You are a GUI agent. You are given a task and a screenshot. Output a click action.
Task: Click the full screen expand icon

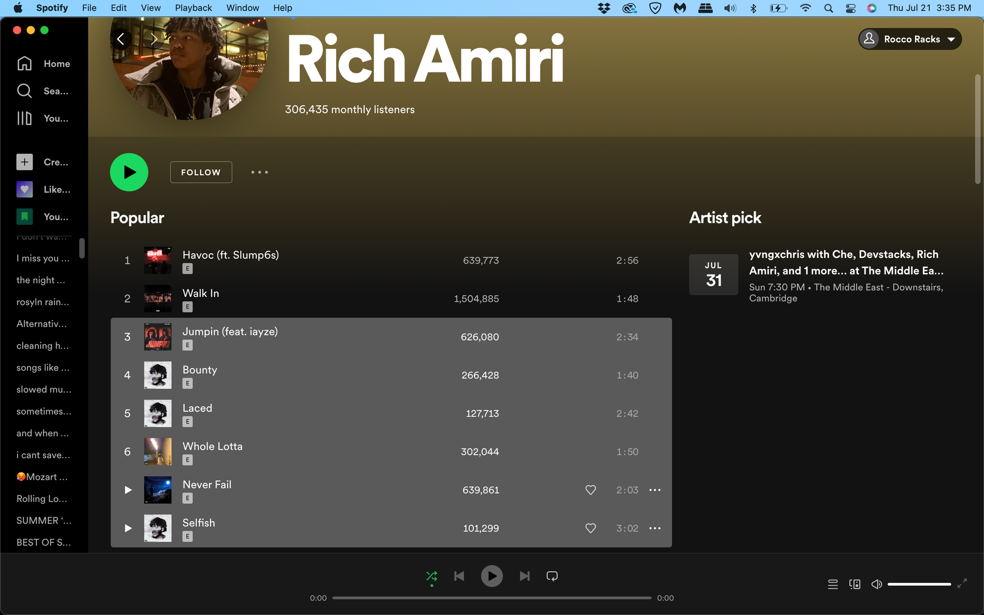[x=962, y=584]
